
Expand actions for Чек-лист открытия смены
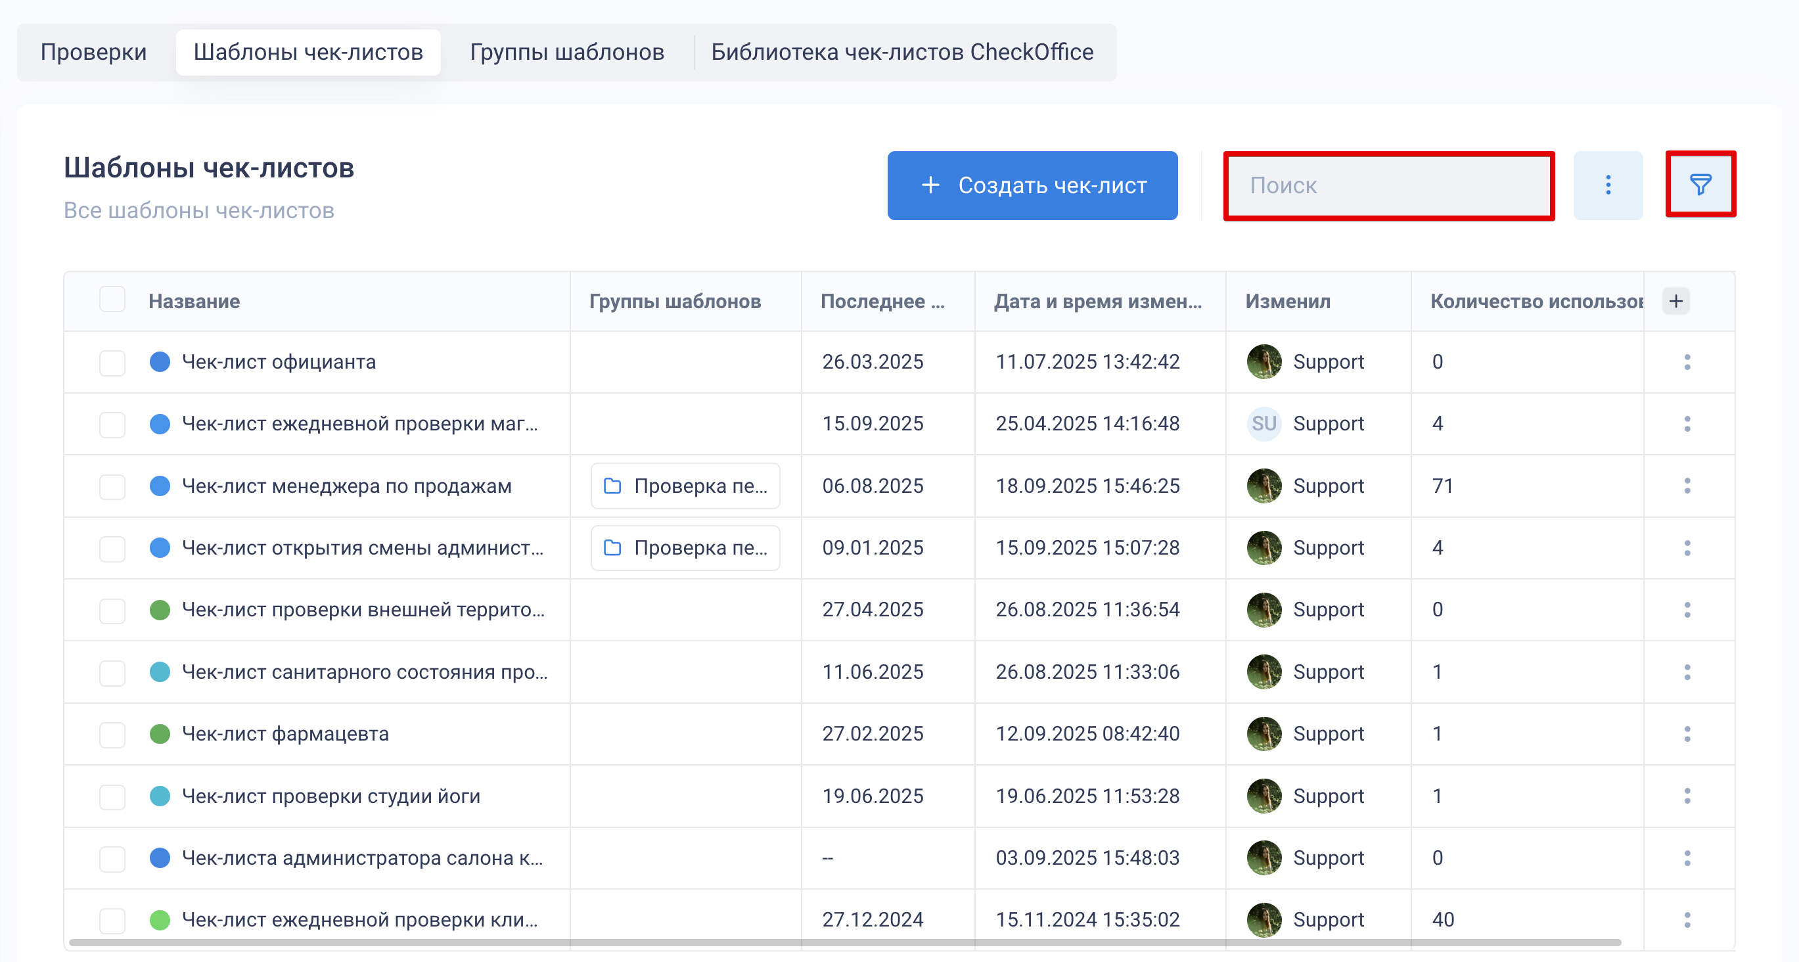1687,548
